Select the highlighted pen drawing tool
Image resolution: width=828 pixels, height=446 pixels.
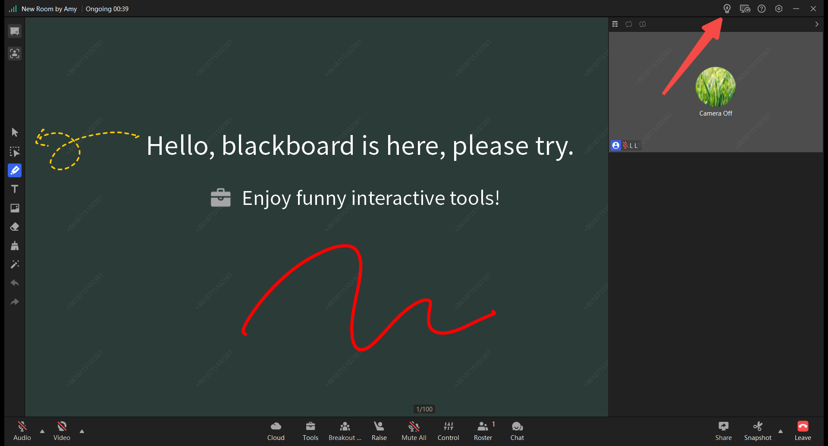pos(15,170)
